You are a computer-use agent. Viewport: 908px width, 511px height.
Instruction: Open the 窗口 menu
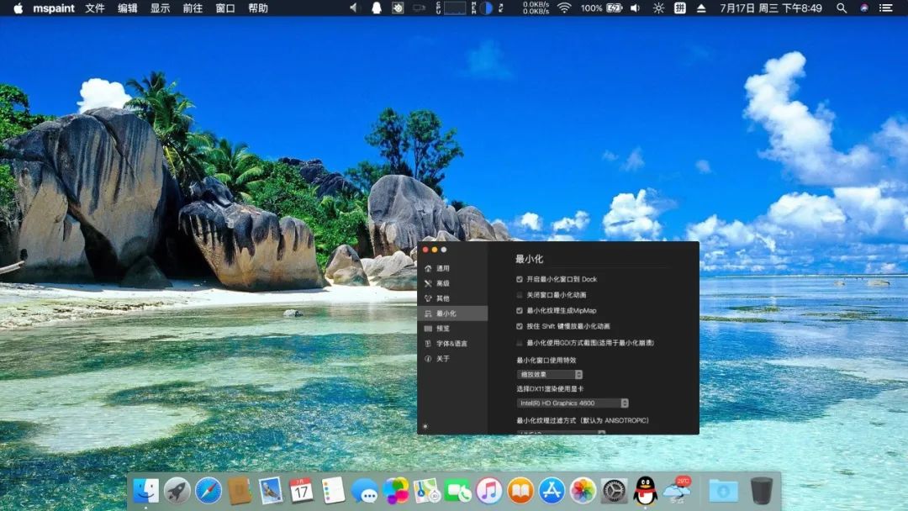click(x=225, y=8)
